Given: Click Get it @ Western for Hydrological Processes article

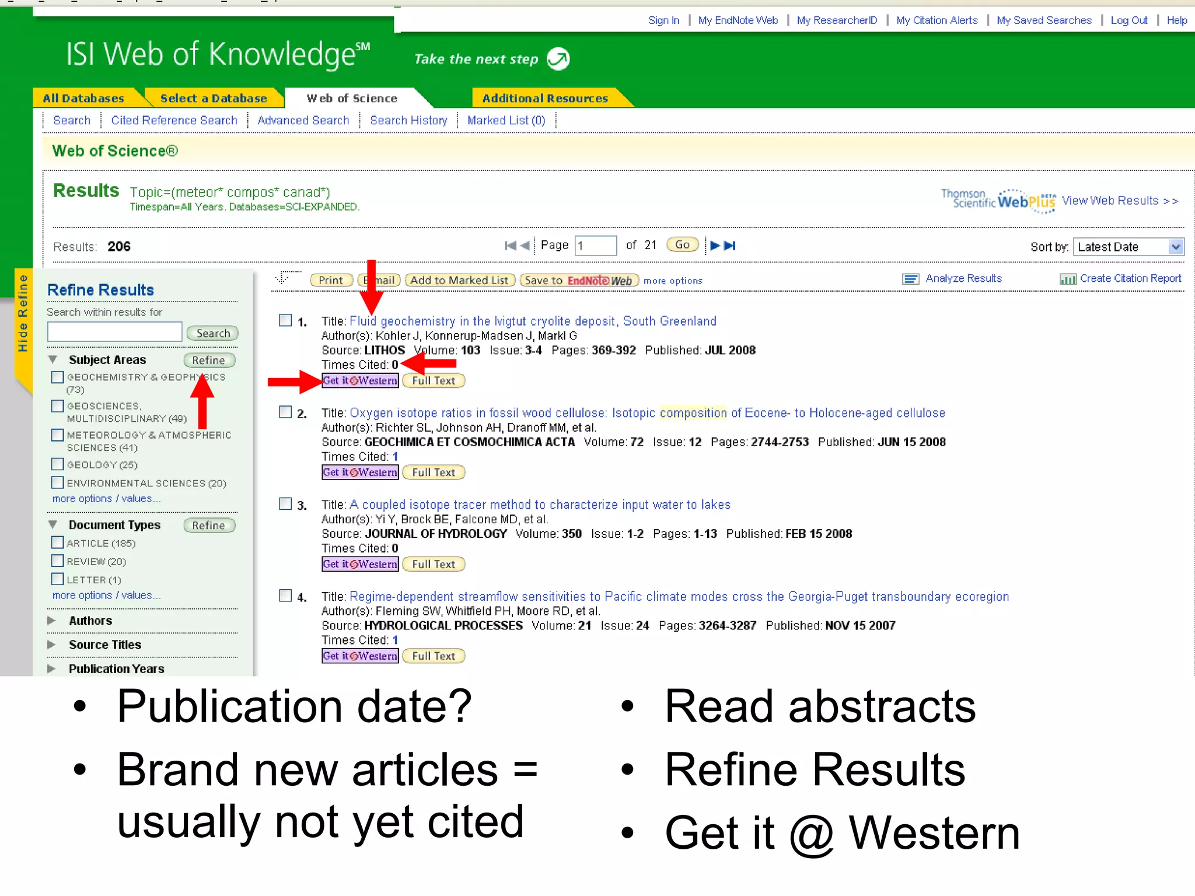Looking at the screenshot, I should [360, 656].
